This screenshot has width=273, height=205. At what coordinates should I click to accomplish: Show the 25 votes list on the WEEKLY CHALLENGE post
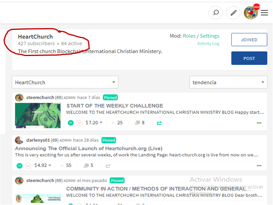(x=117, y=123)
